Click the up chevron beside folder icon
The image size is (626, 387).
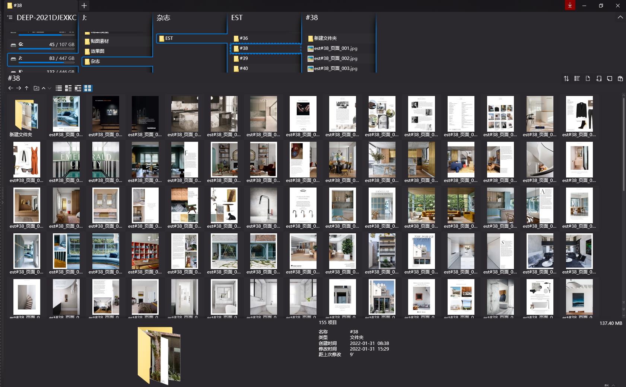pyautogui.click(x=44, y=88)
